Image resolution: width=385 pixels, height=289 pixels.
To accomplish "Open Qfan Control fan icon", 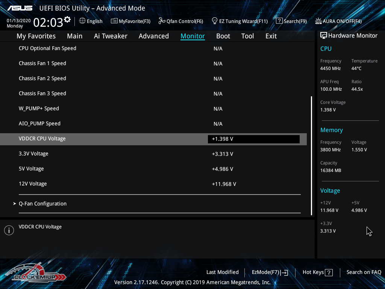I will [x=162, y=21].
